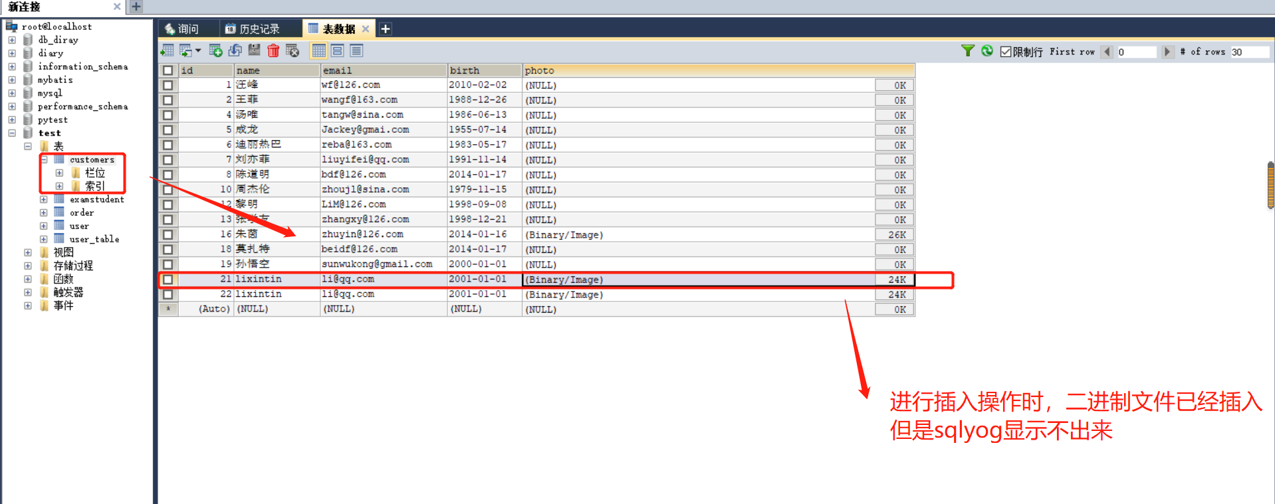Select the customers table in tree
This screenshot has height=504, width=1275.
pyautogui.click(x=92, y=159)
